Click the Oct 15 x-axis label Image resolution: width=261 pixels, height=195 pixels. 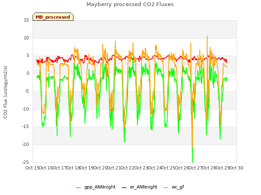coord(32,168)
